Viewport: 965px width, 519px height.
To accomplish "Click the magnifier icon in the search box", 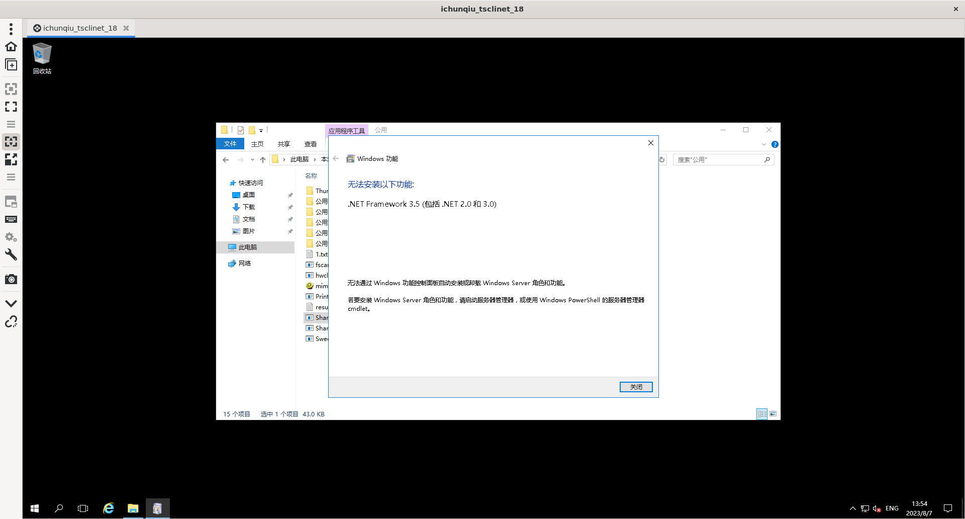I will [767, 160].
